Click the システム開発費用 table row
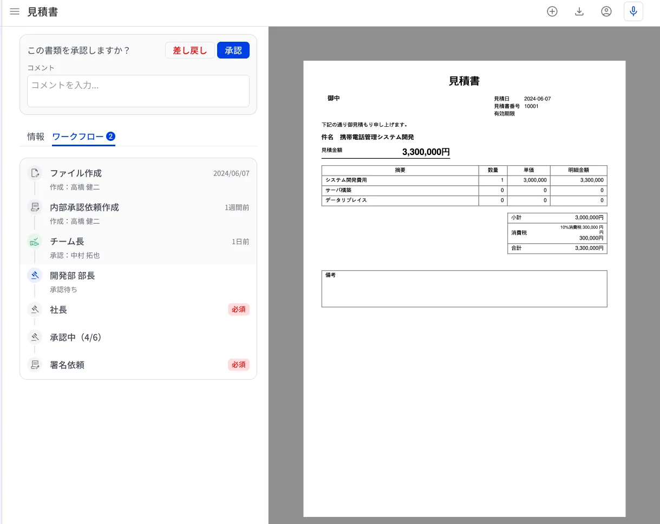Image resolution: width=660 pixels, height=524 pixels. coord(464,180)
